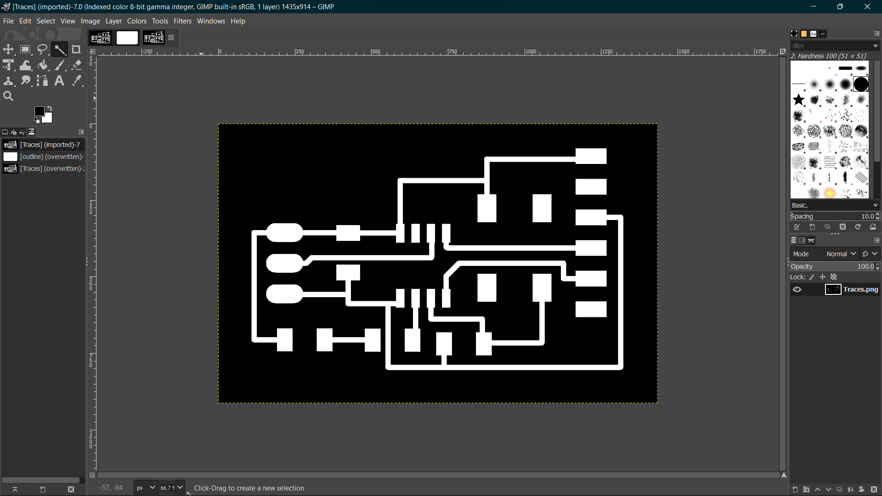Select the Fuzzy Select tool
The height and width of the screenshot is (496, 882).
[x=59, y=50]
